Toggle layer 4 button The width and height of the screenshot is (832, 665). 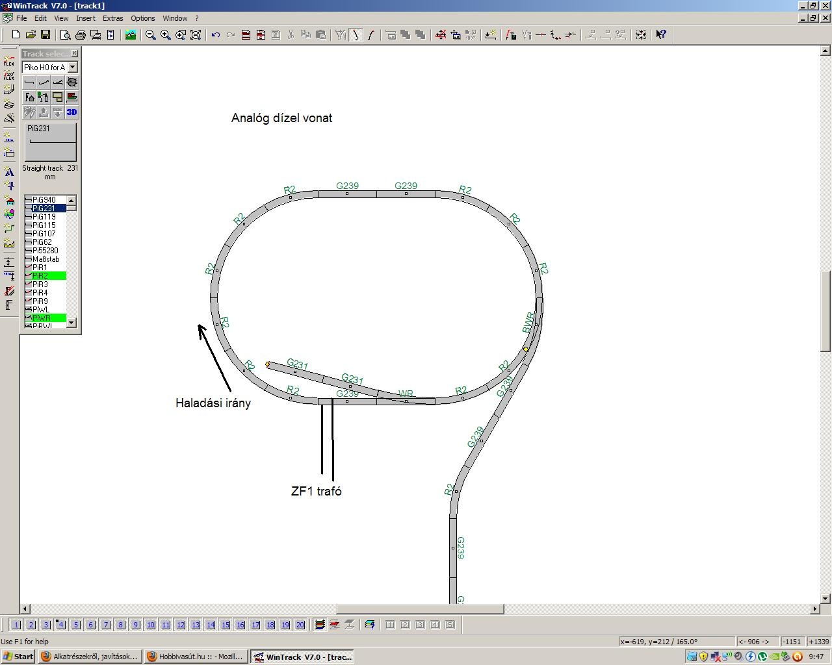[x=61, y=625]
